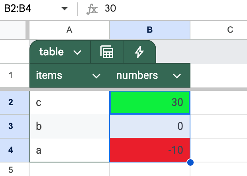Viewport: 247px width, 176px height.
Task: Select row 5 header
Action: pos(14,169)
